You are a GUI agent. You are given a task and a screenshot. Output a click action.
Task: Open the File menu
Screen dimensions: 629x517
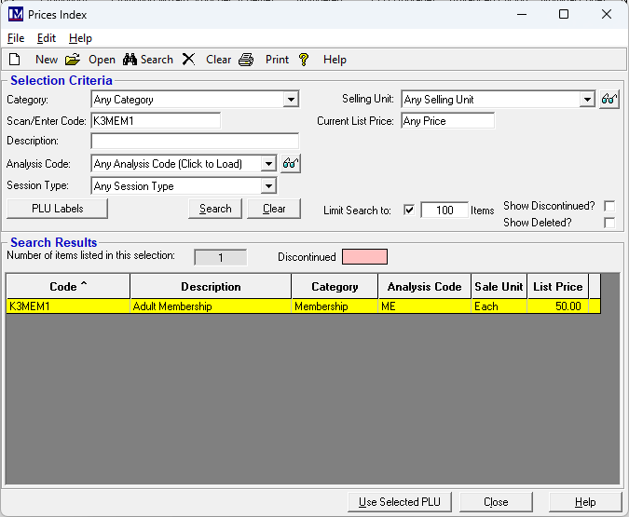16,38
